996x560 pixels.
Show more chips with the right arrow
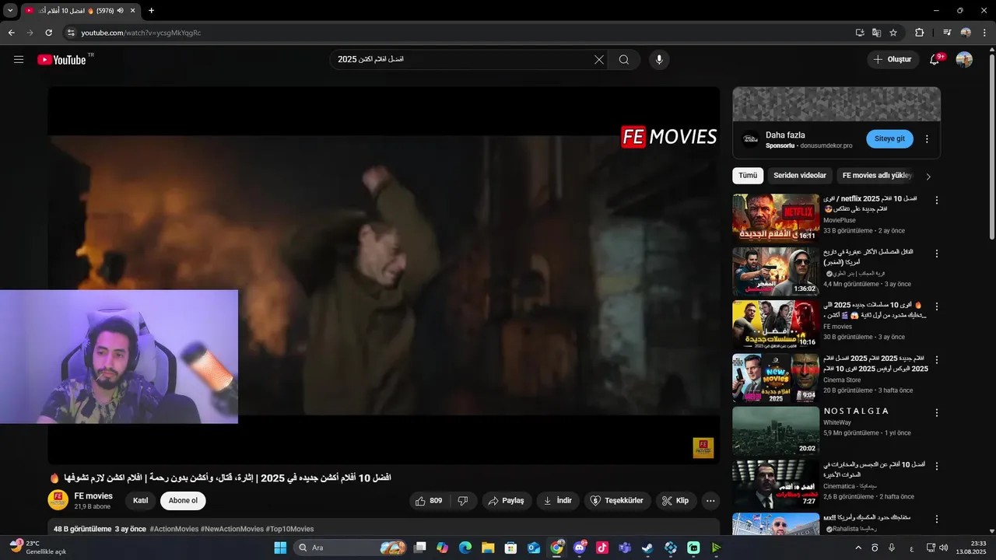tap(928, 177)
